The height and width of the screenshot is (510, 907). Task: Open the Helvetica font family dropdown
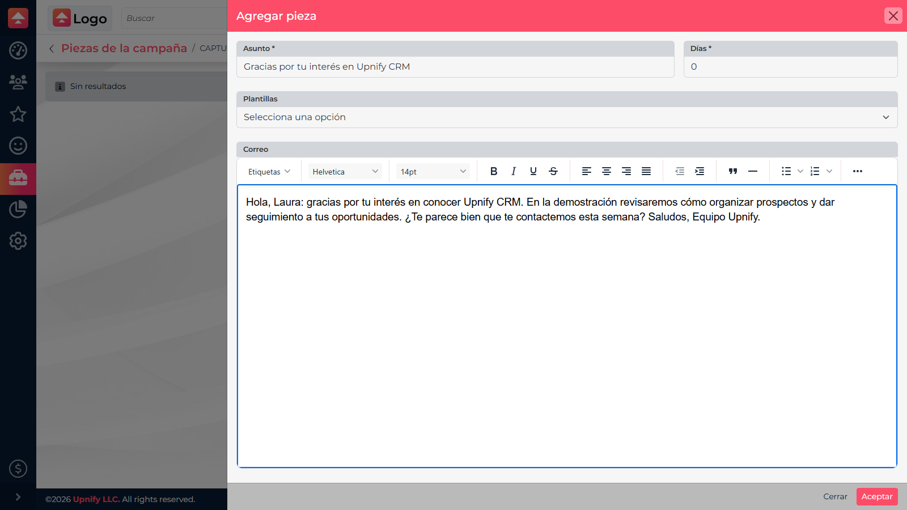coord(345,171)
